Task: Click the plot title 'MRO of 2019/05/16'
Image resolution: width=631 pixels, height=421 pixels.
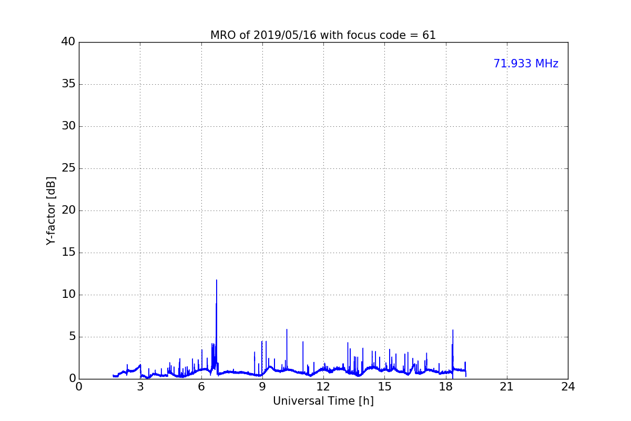Action: [323, 35]
